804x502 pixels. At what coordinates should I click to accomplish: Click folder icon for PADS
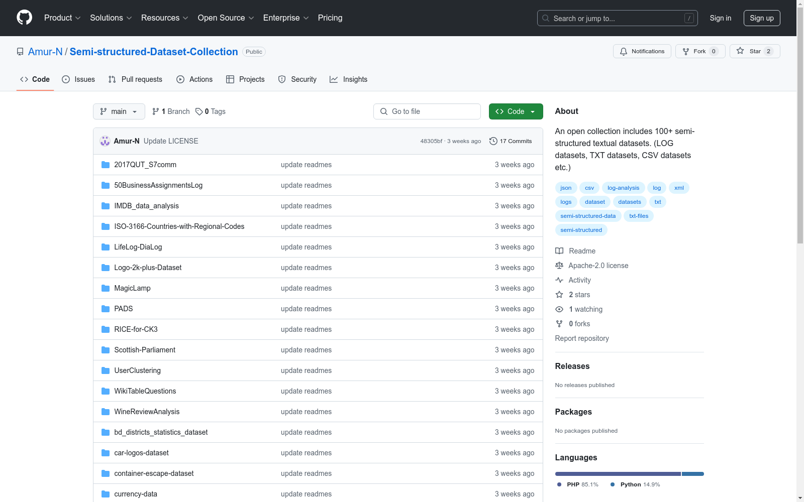[106, 309]
